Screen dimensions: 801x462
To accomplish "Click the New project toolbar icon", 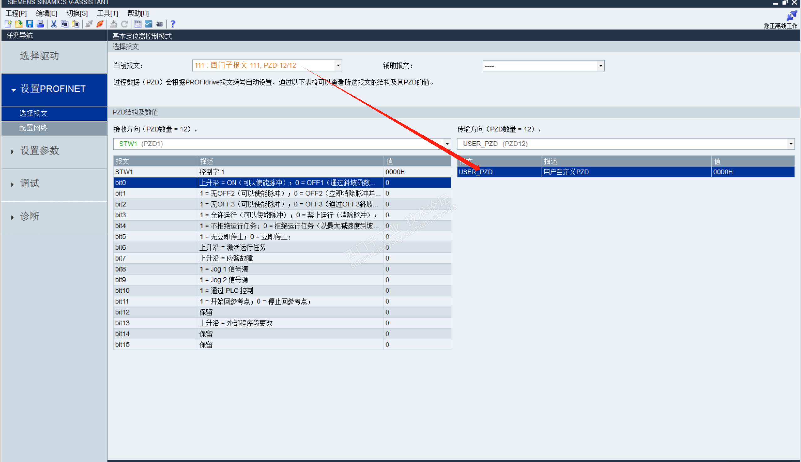I will [x=8, y=24].
